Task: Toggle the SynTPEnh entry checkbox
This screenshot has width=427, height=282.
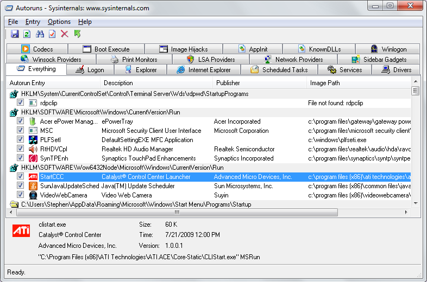Action: pyautogui.click(x=20, y=158)
